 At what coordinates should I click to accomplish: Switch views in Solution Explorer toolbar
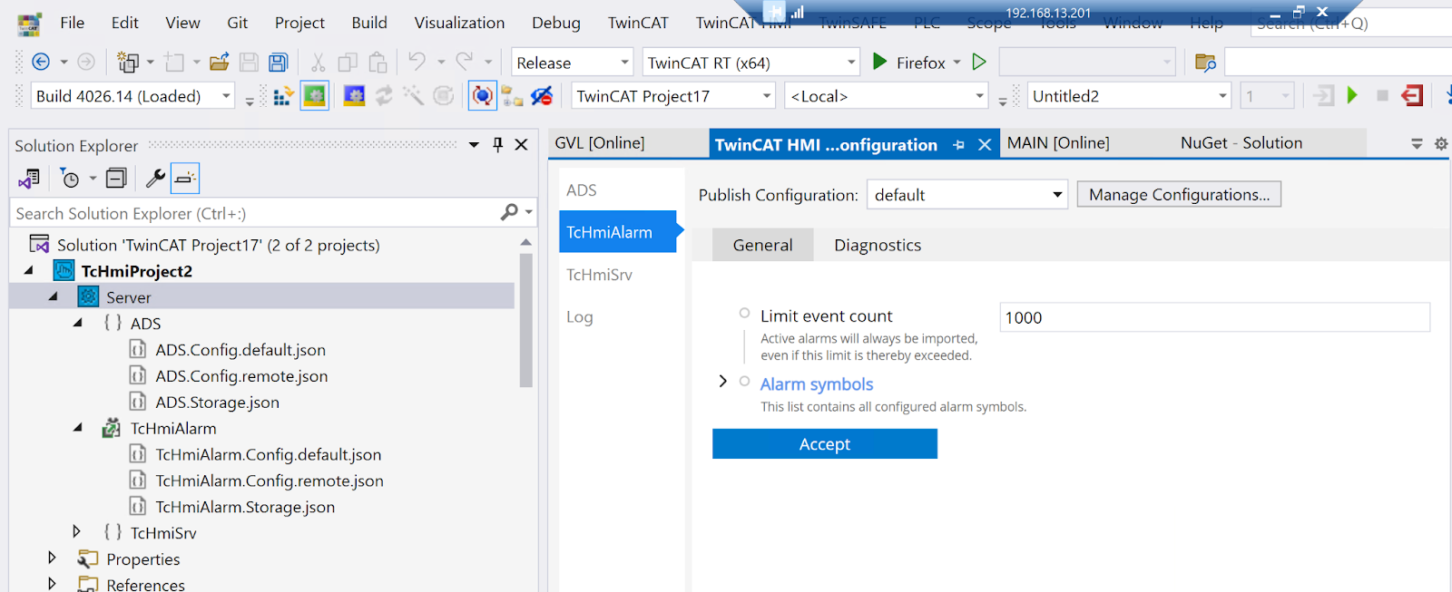(x=29, y=179)
